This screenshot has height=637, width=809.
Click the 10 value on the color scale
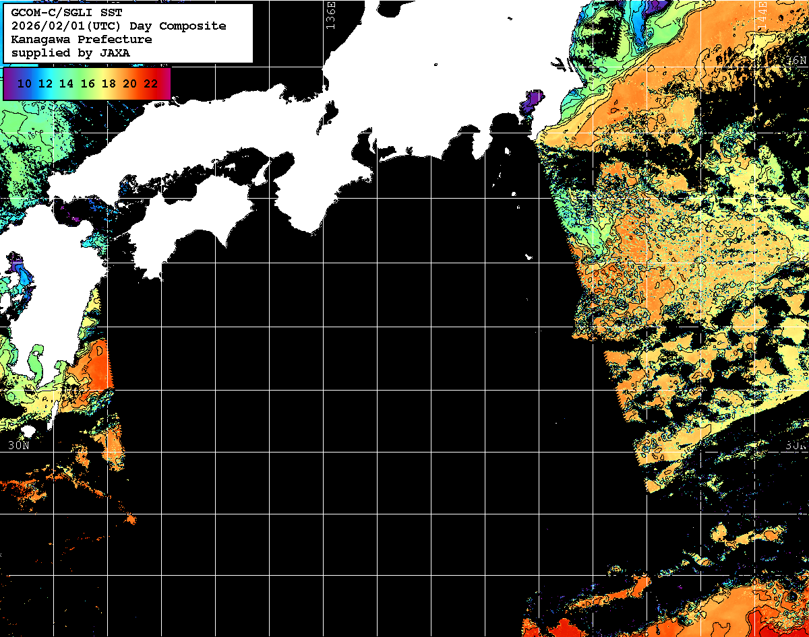pos(24,84)
